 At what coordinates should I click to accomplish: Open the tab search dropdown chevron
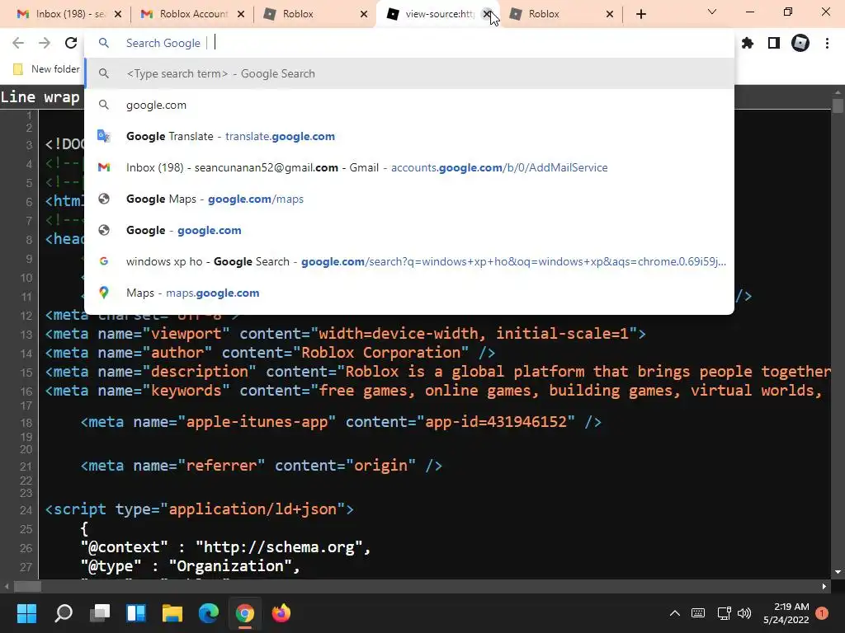712,12
